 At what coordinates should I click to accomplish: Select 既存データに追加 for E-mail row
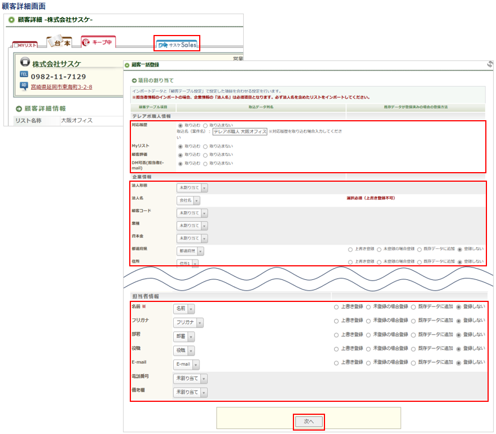(x=413, y=363)
